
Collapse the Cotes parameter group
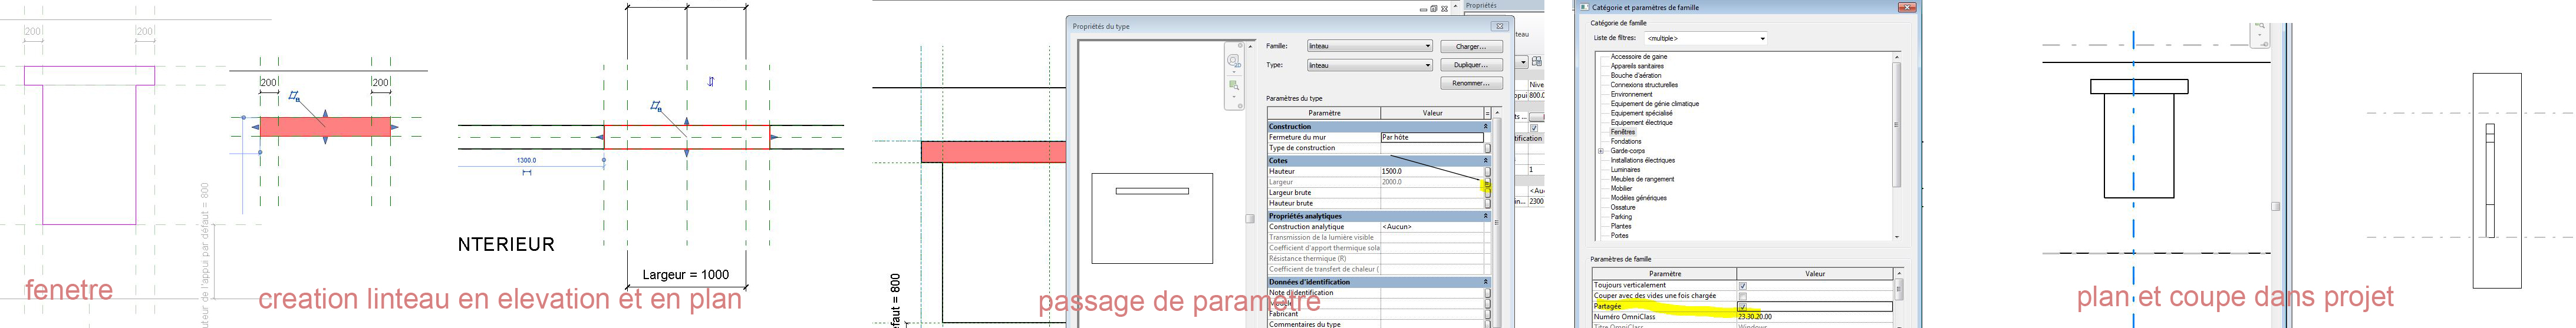point(1486,161)
